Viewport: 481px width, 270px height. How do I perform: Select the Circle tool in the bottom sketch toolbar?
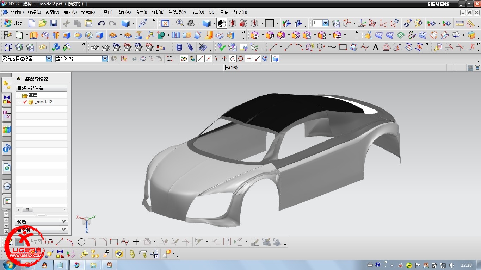click(x=81, y=242)
